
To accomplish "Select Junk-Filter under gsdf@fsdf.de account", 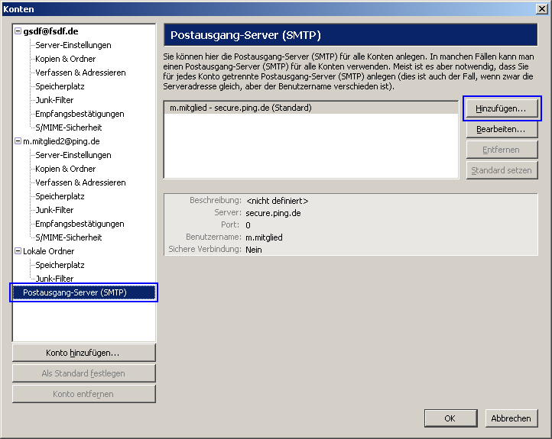I will pos(54,100).
